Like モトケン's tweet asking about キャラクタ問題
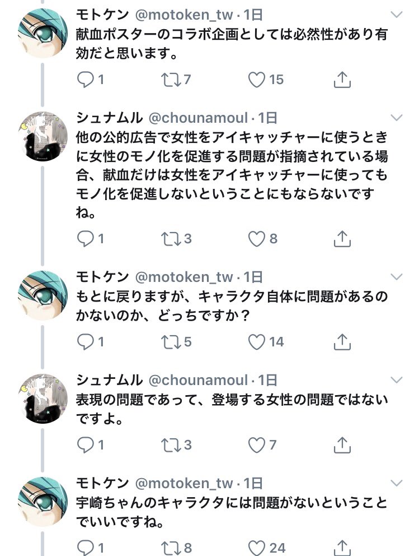This screenshot has height=556, width=419. [256, 339]
